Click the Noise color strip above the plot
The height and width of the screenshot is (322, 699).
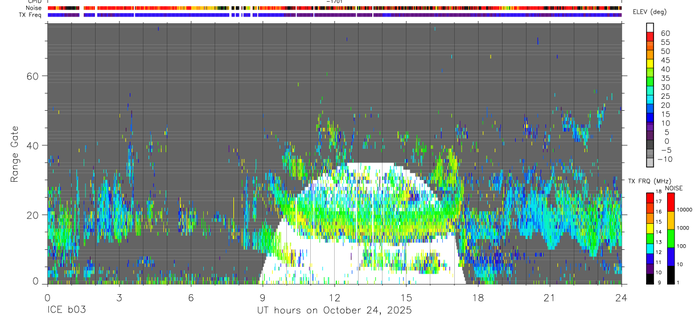[335, 8]
